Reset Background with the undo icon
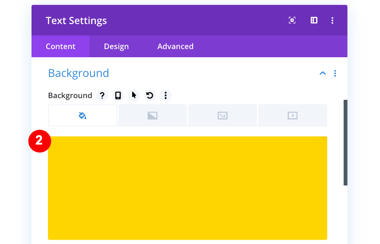The image size is (380, 244). coord(150,96)
